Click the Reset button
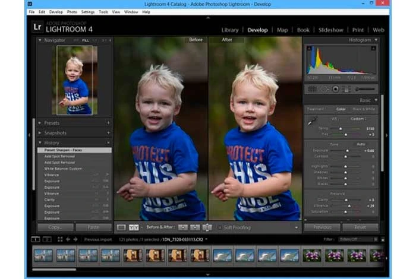 click(x=360, y=227)
